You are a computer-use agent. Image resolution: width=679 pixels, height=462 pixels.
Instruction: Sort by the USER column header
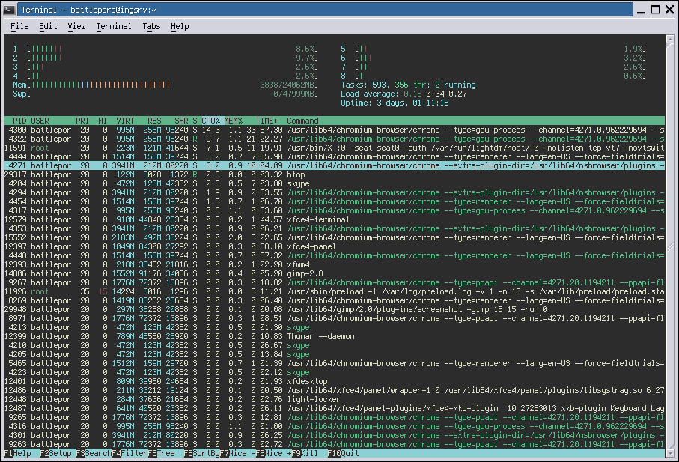tap(40, 121)
